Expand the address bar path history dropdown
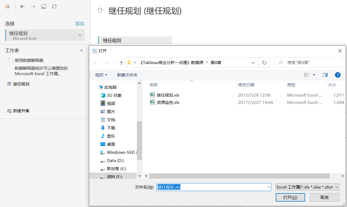The height and width of the screenshot is (207, 347). tap(253, 63)
